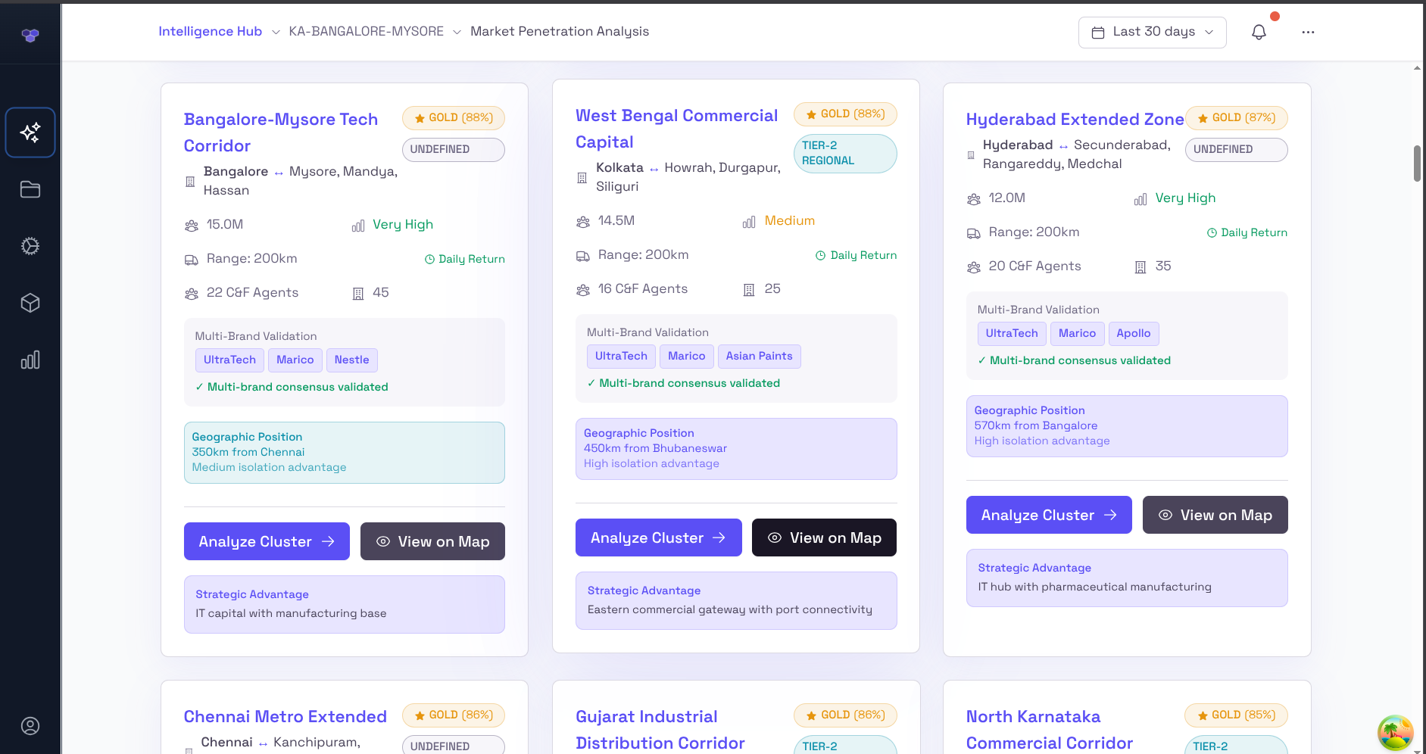Open notifications via the bell icon
The height and width of the screenshot is (754, 1426).
(1259, 32)
